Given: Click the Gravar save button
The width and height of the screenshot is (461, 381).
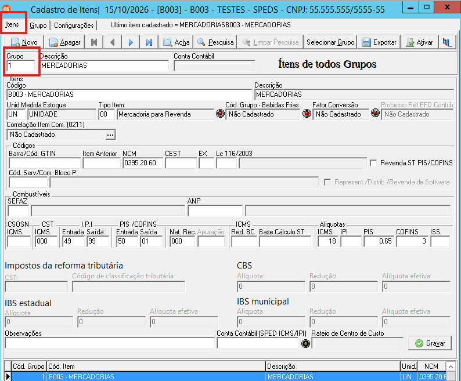Looking at the screenshot, I should (x=430, y=343).
